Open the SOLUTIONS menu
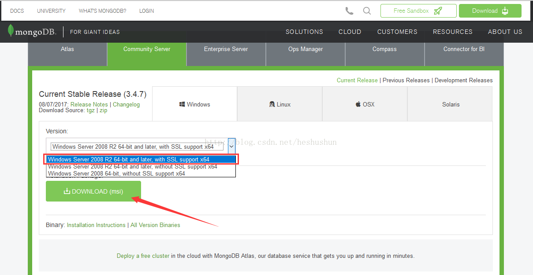 click(304, 32)
